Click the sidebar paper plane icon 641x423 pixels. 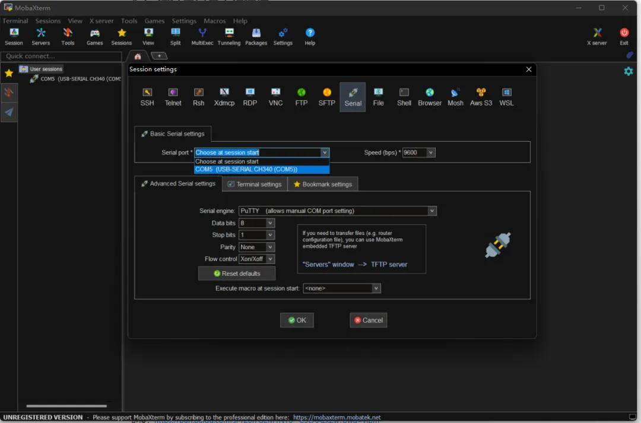(9, 112)
